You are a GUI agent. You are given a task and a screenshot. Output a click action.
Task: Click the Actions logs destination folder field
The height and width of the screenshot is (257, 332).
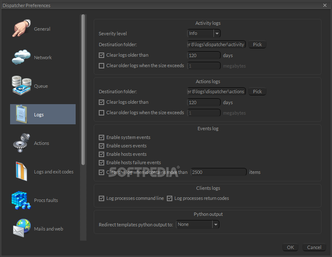coord(216,92)
